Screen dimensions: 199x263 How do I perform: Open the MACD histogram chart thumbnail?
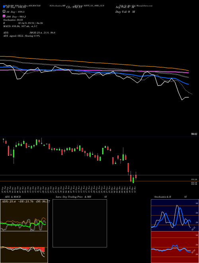pyautogui.click(x=24, y=247)
